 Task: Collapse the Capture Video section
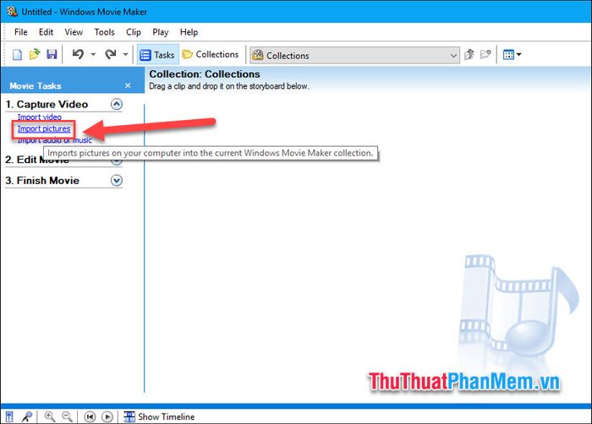[117, 105]
